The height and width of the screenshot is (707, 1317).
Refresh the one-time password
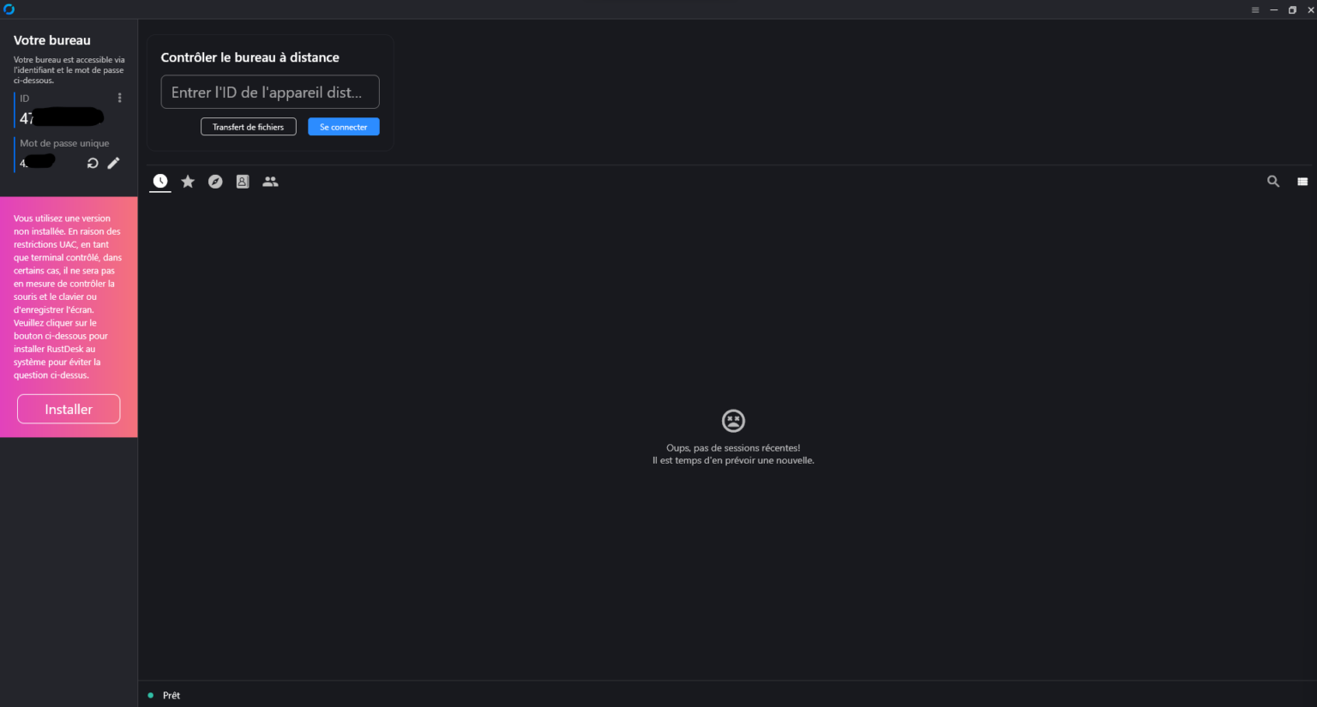coord(93,163)
